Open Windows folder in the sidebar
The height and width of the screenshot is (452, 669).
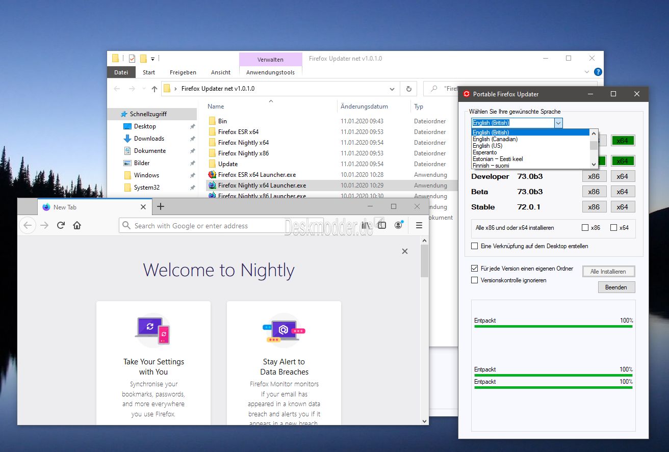point(146,175)
